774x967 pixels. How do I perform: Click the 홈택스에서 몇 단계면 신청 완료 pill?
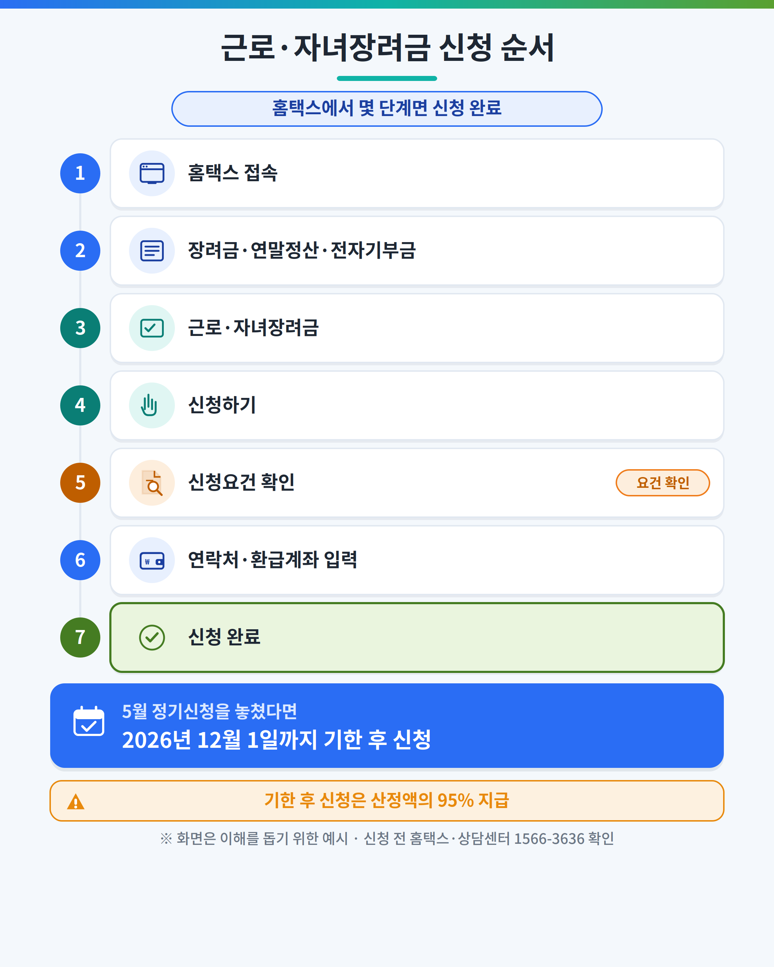[387, 109]
